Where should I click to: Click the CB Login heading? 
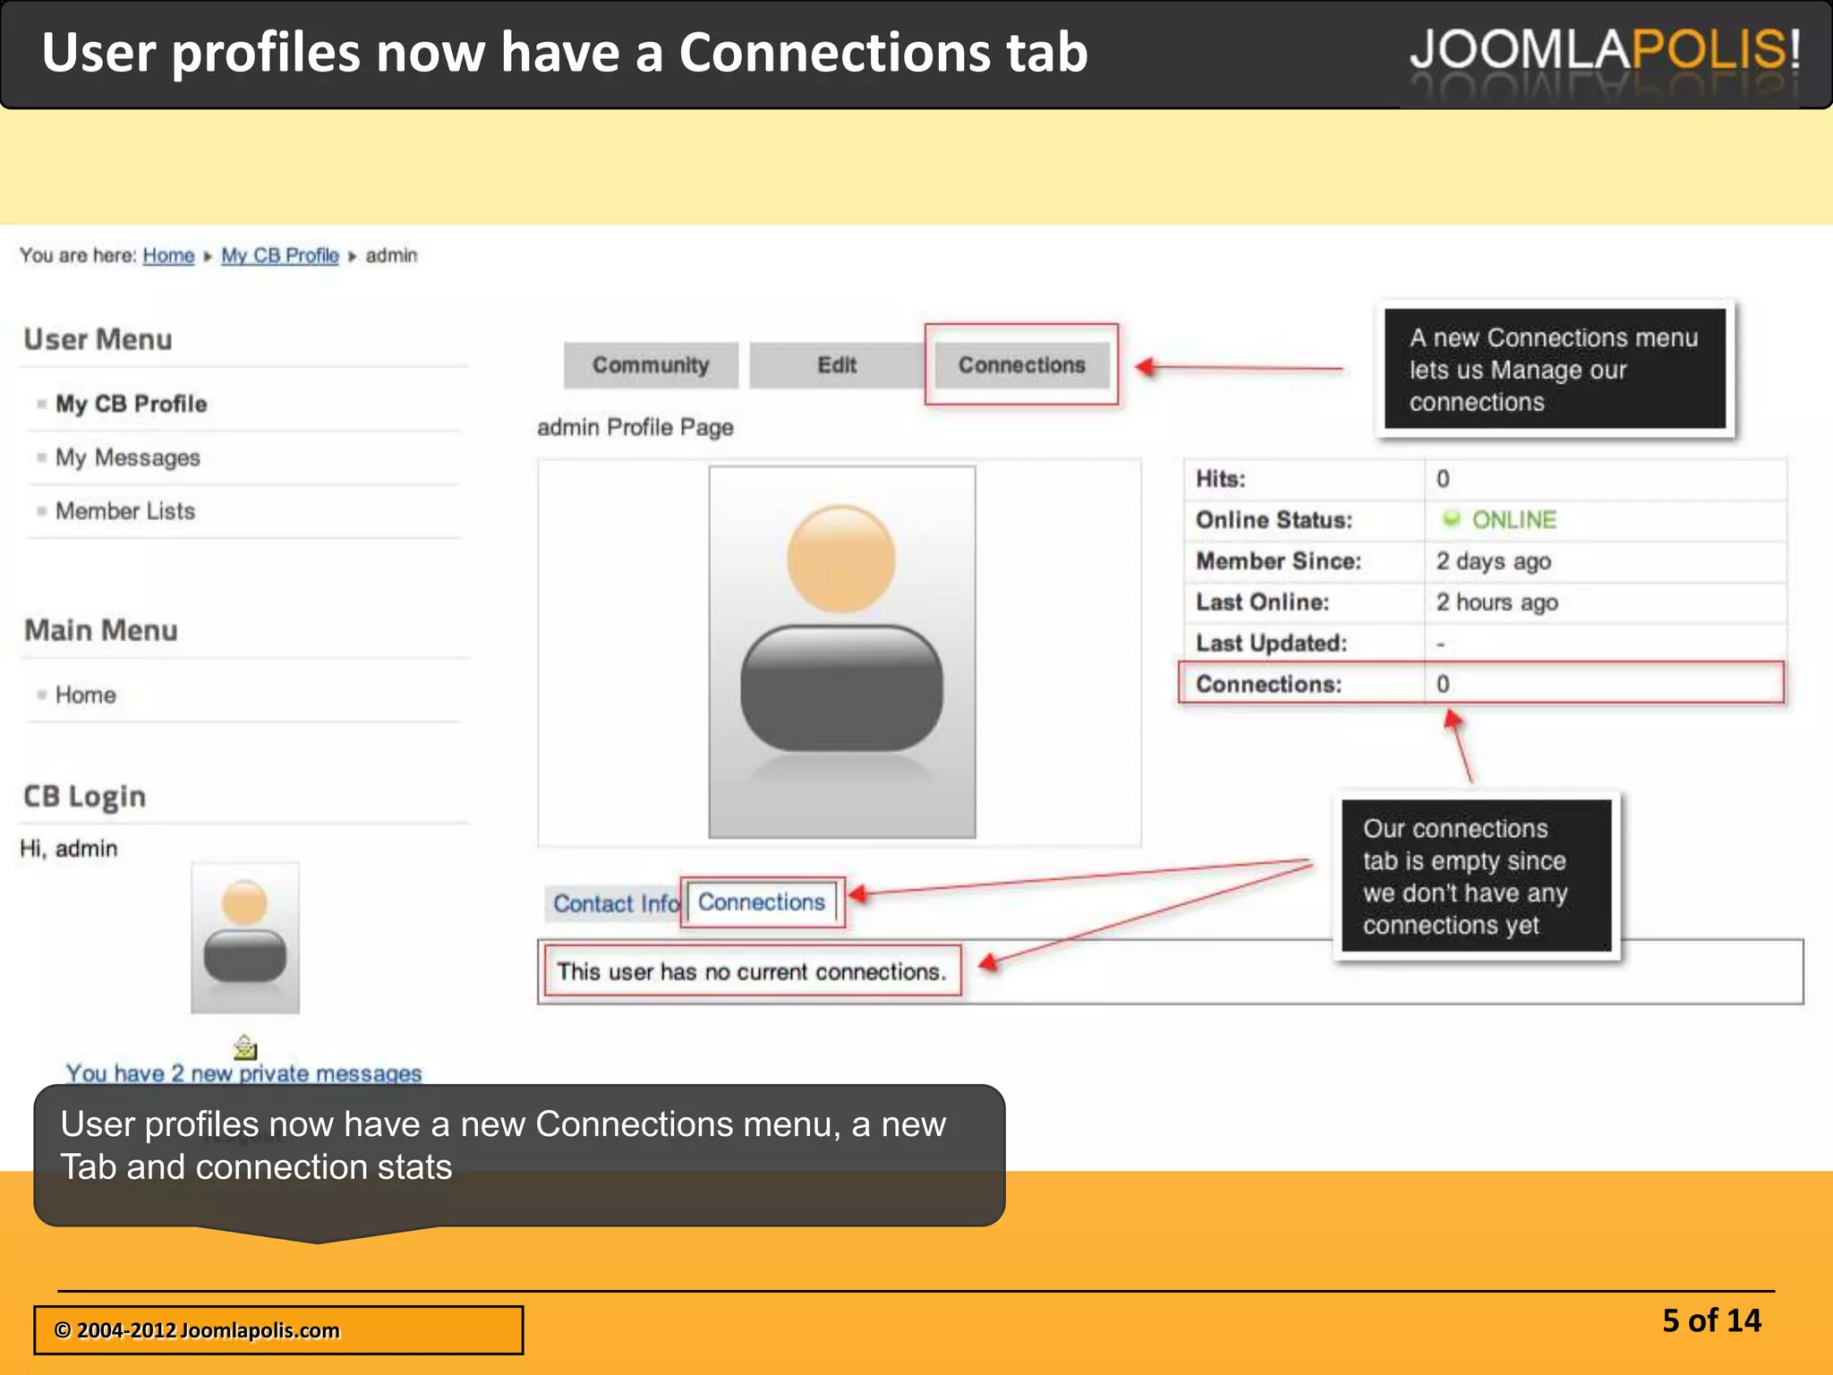(85, 797)
